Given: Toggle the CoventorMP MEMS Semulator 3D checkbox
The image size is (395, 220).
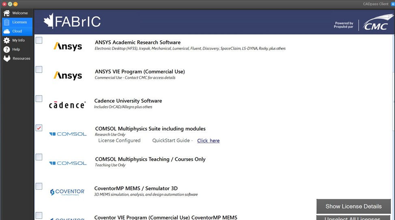Looking at the screenshot, I should 39,186.
